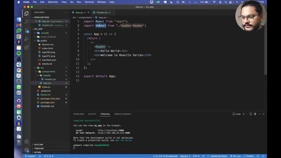This screenshot has height=158, width=281.
Task: Click Prettier in status bar
Action: click(x=249, y=156)
